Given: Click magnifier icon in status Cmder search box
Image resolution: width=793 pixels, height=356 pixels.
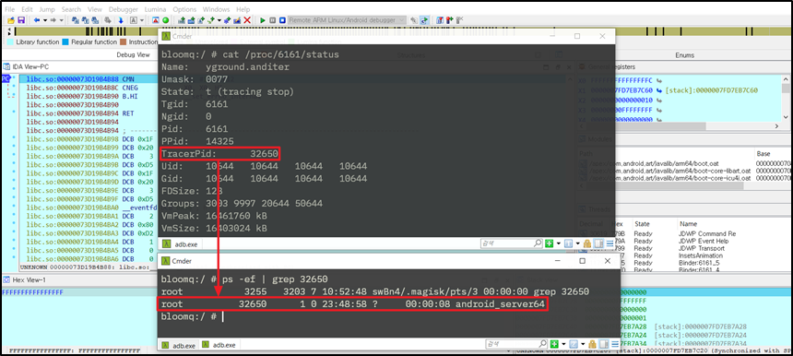Looking at the screenshot, I should click(x=539, y=243).
